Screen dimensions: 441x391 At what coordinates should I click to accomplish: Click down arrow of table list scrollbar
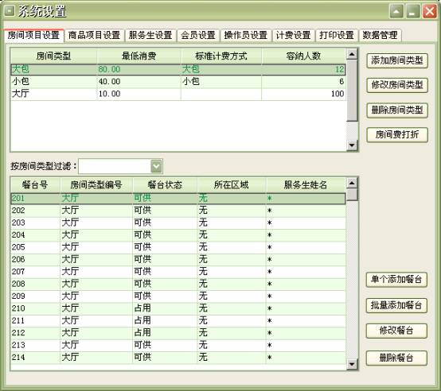(x=352, y=364)
